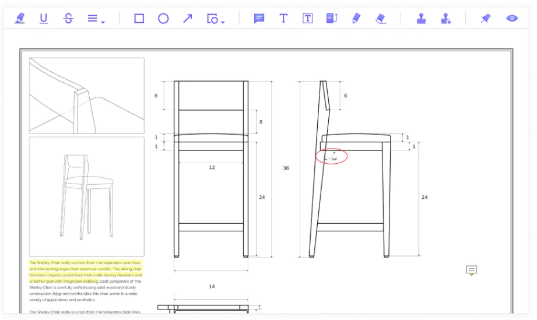Choose the text box tool

308,19
